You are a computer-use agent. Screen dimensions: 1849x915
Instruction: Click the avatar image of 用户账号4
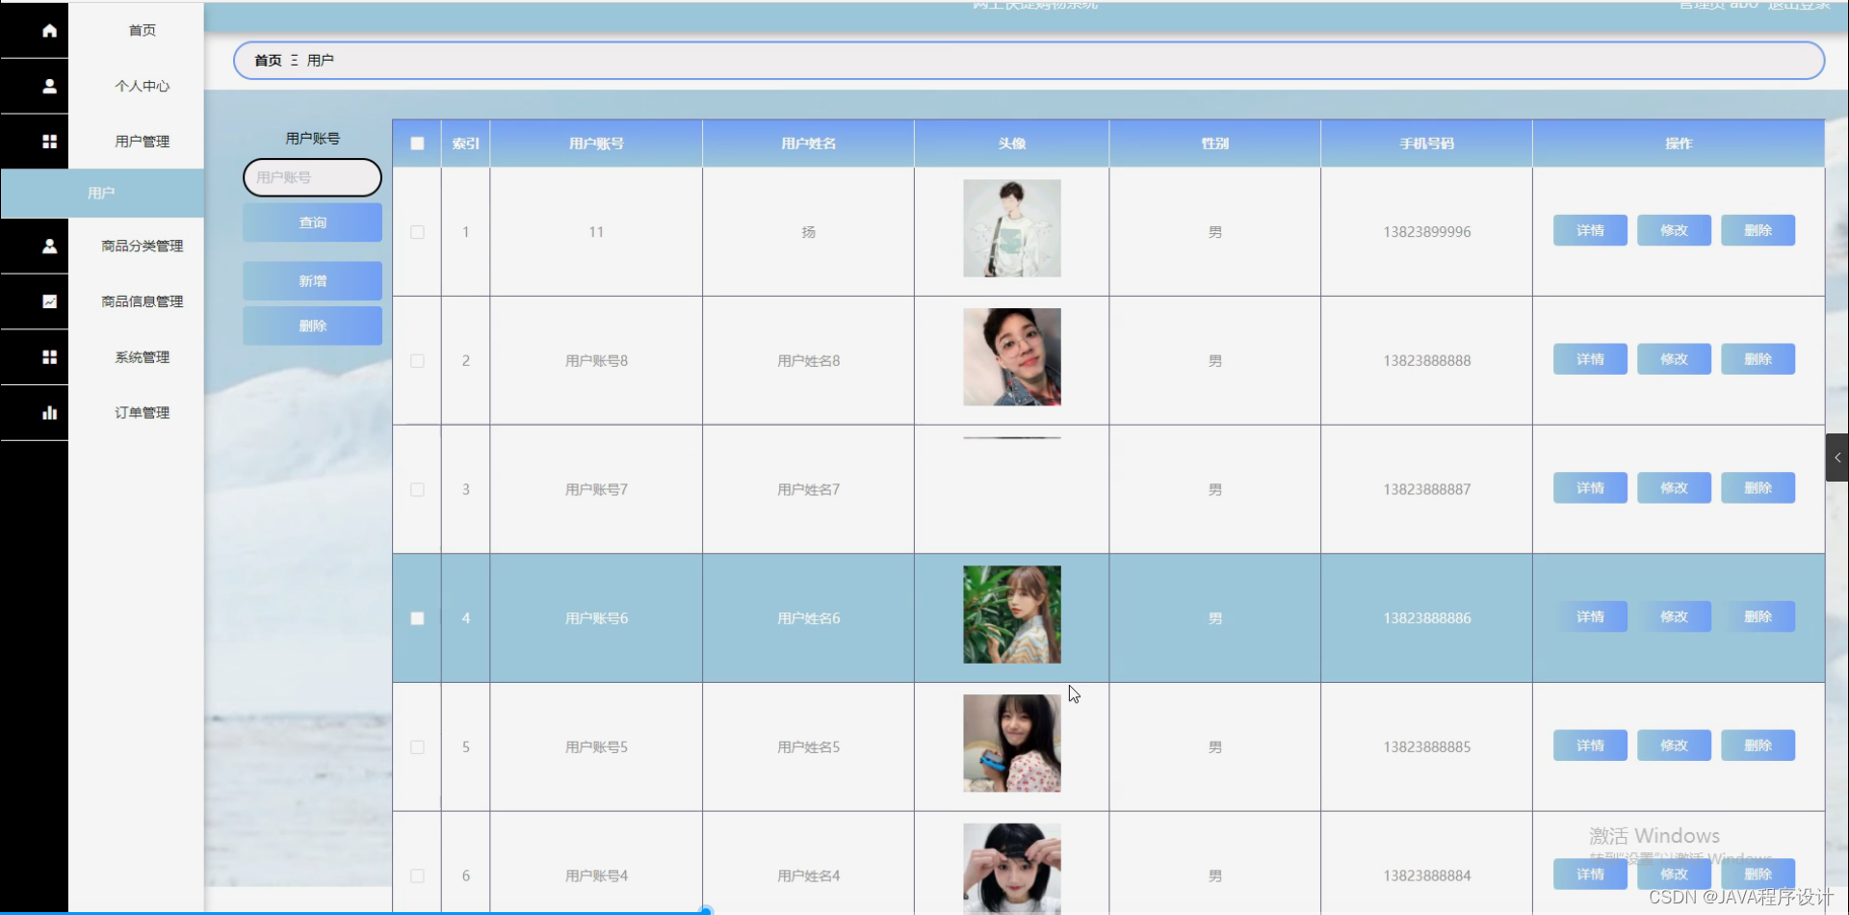1012,869
